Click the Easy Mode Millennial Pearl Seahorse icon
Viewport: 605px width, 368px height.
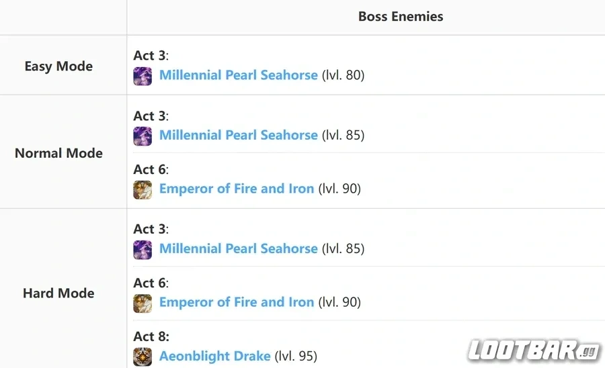click(143, 76)
